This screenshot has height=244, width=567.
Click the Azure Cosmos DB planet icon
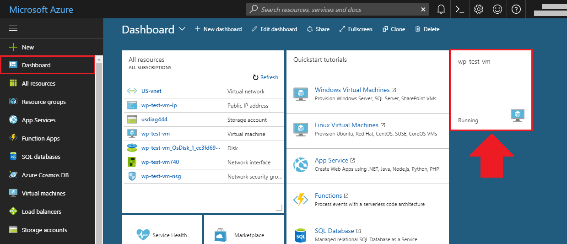(13, 175)
